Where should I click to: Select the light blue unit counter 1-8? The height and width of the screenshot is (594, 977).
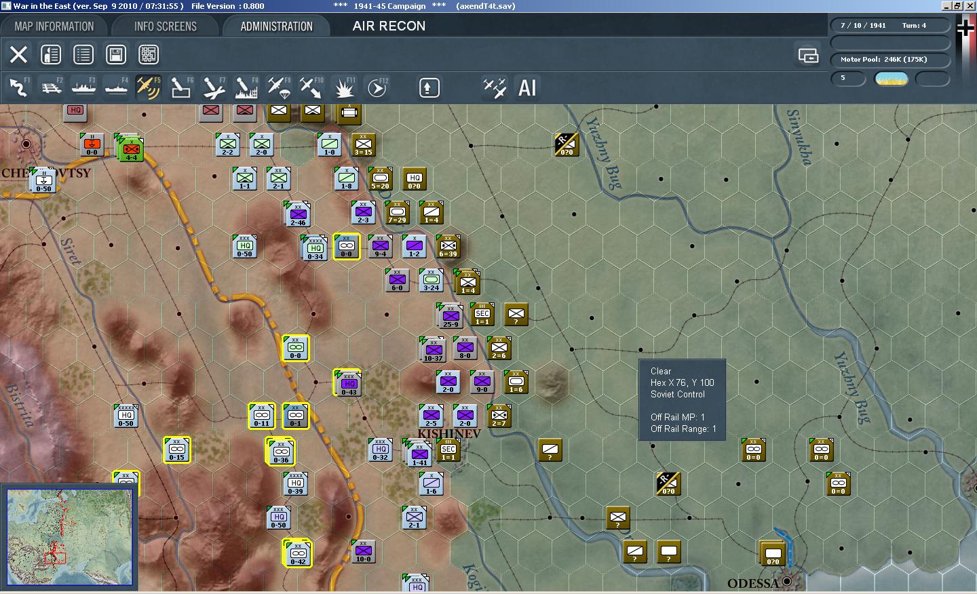point(347,179)
